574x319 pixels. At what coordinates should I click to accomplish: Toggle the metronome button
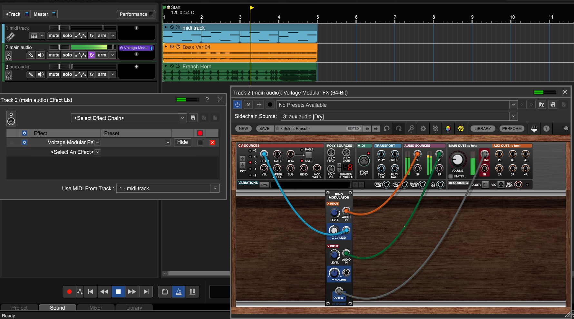tap(179, 292)
